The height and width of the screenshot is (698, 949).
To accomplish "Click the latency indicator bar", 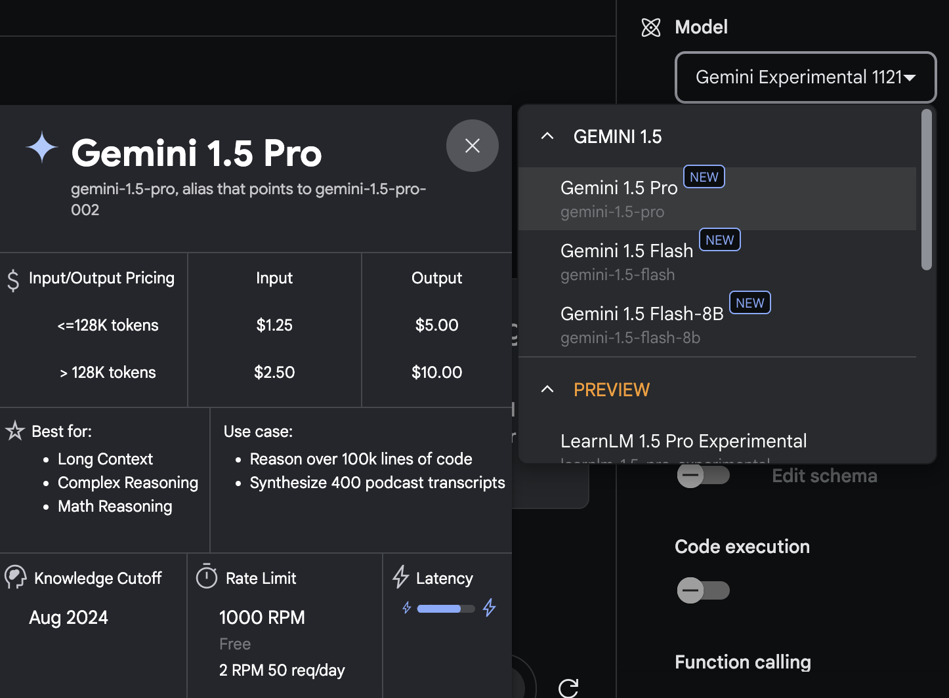I will [x=446, y=609].
